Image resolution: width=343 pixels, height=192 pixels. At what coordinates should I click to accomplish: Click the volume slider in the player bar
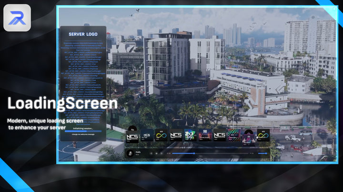262,154
